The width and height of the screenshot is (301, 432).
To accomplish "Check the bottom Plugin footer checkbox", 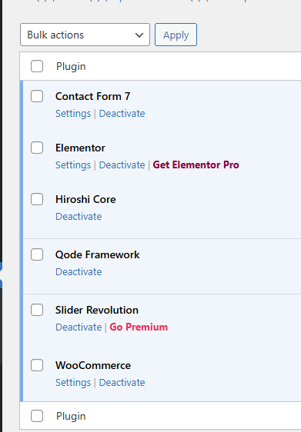I will tap(37, 416).
